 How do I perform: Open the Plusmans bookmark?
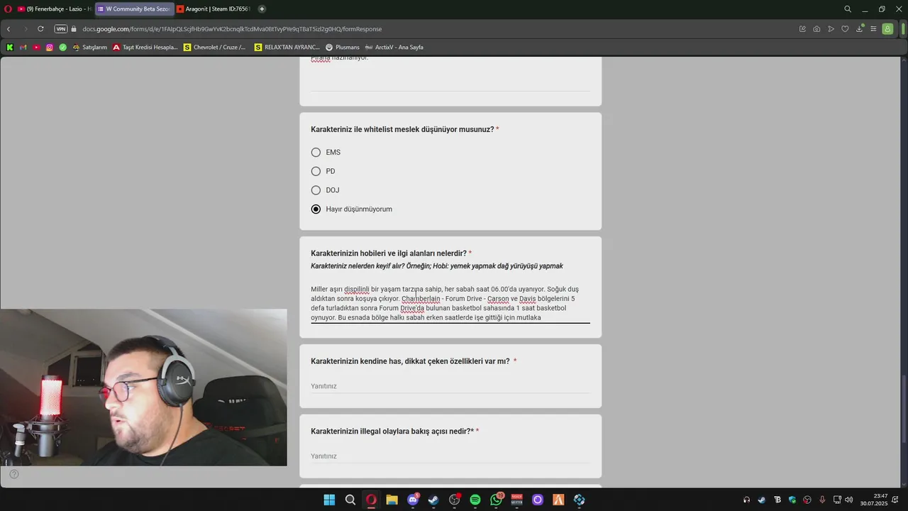click(x=343, y=48)
